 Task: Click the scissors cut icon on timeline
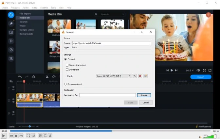click(47, 77)
